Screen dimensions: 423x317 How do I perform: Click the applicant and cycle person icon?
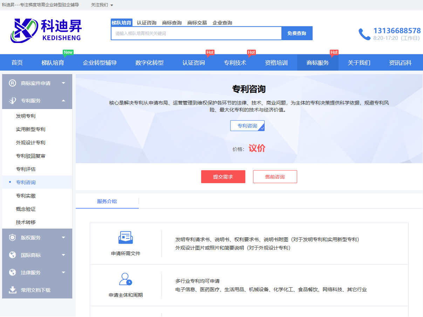pyautogui.click(x=125, y=279)
